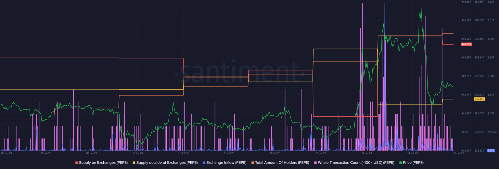
Task: Select the Total Amount Of Holders (PEPE) label
Action: (x=282, y=162)
